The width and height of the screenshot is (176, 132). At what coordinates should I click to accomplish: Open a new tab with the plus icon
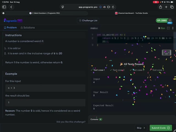click(166, 7)
